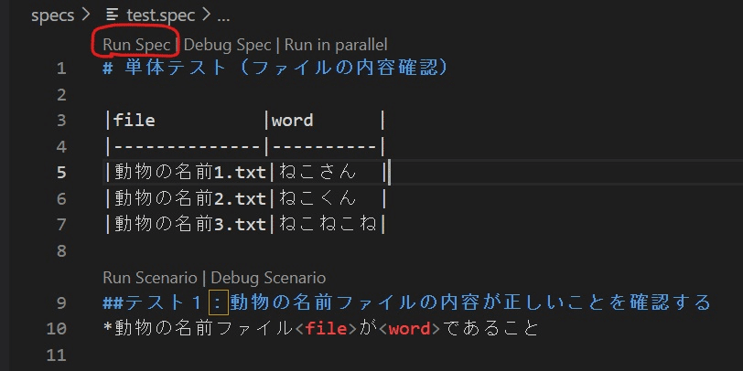This screenshot has height=371, width=743.
Task: Run the scenario with Run Scenario
Action: click(x=150, y=278)
